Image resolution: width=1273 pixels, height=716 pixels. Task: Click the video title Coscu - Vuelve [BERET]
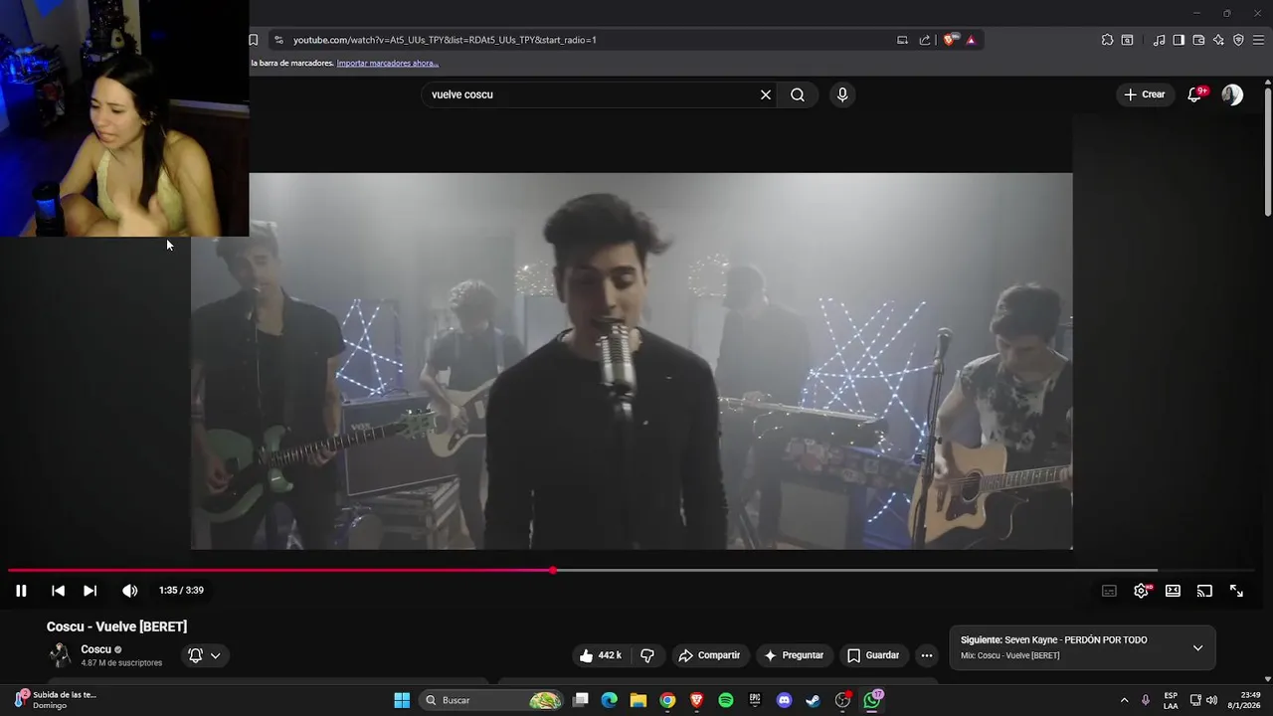point(116,626)
